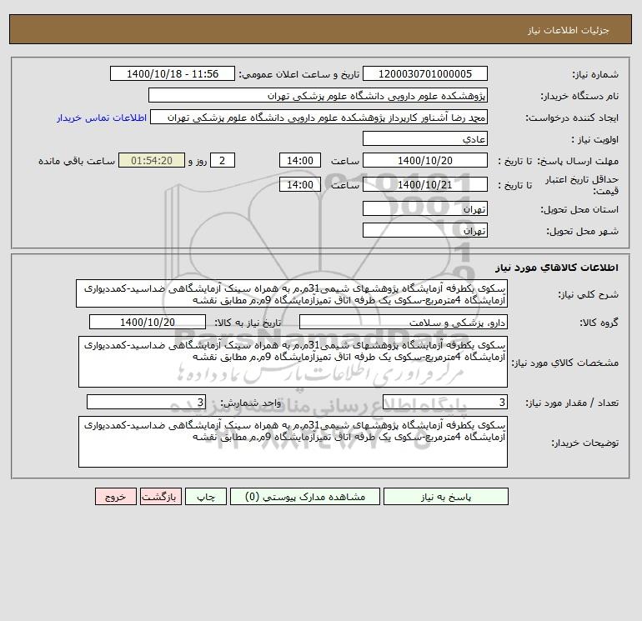Open مشاهده مدارک پیوستی (0) button
Viewport: 642px width, 621px height.
pyautogui.click(x=305, y=497)
